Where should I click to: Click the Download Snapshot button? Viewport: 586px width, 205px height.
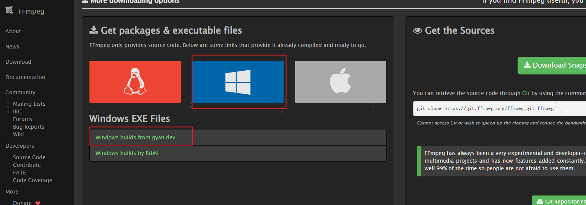coord(552,65)
